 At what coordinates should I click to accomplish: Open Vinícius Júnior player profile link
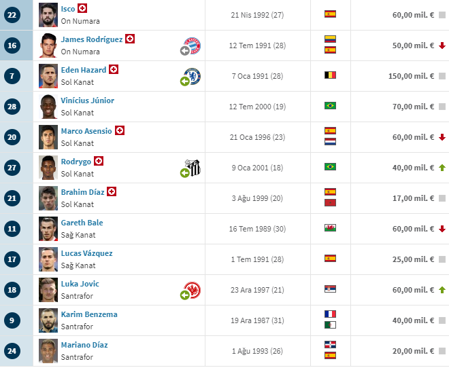pos(87,100)
